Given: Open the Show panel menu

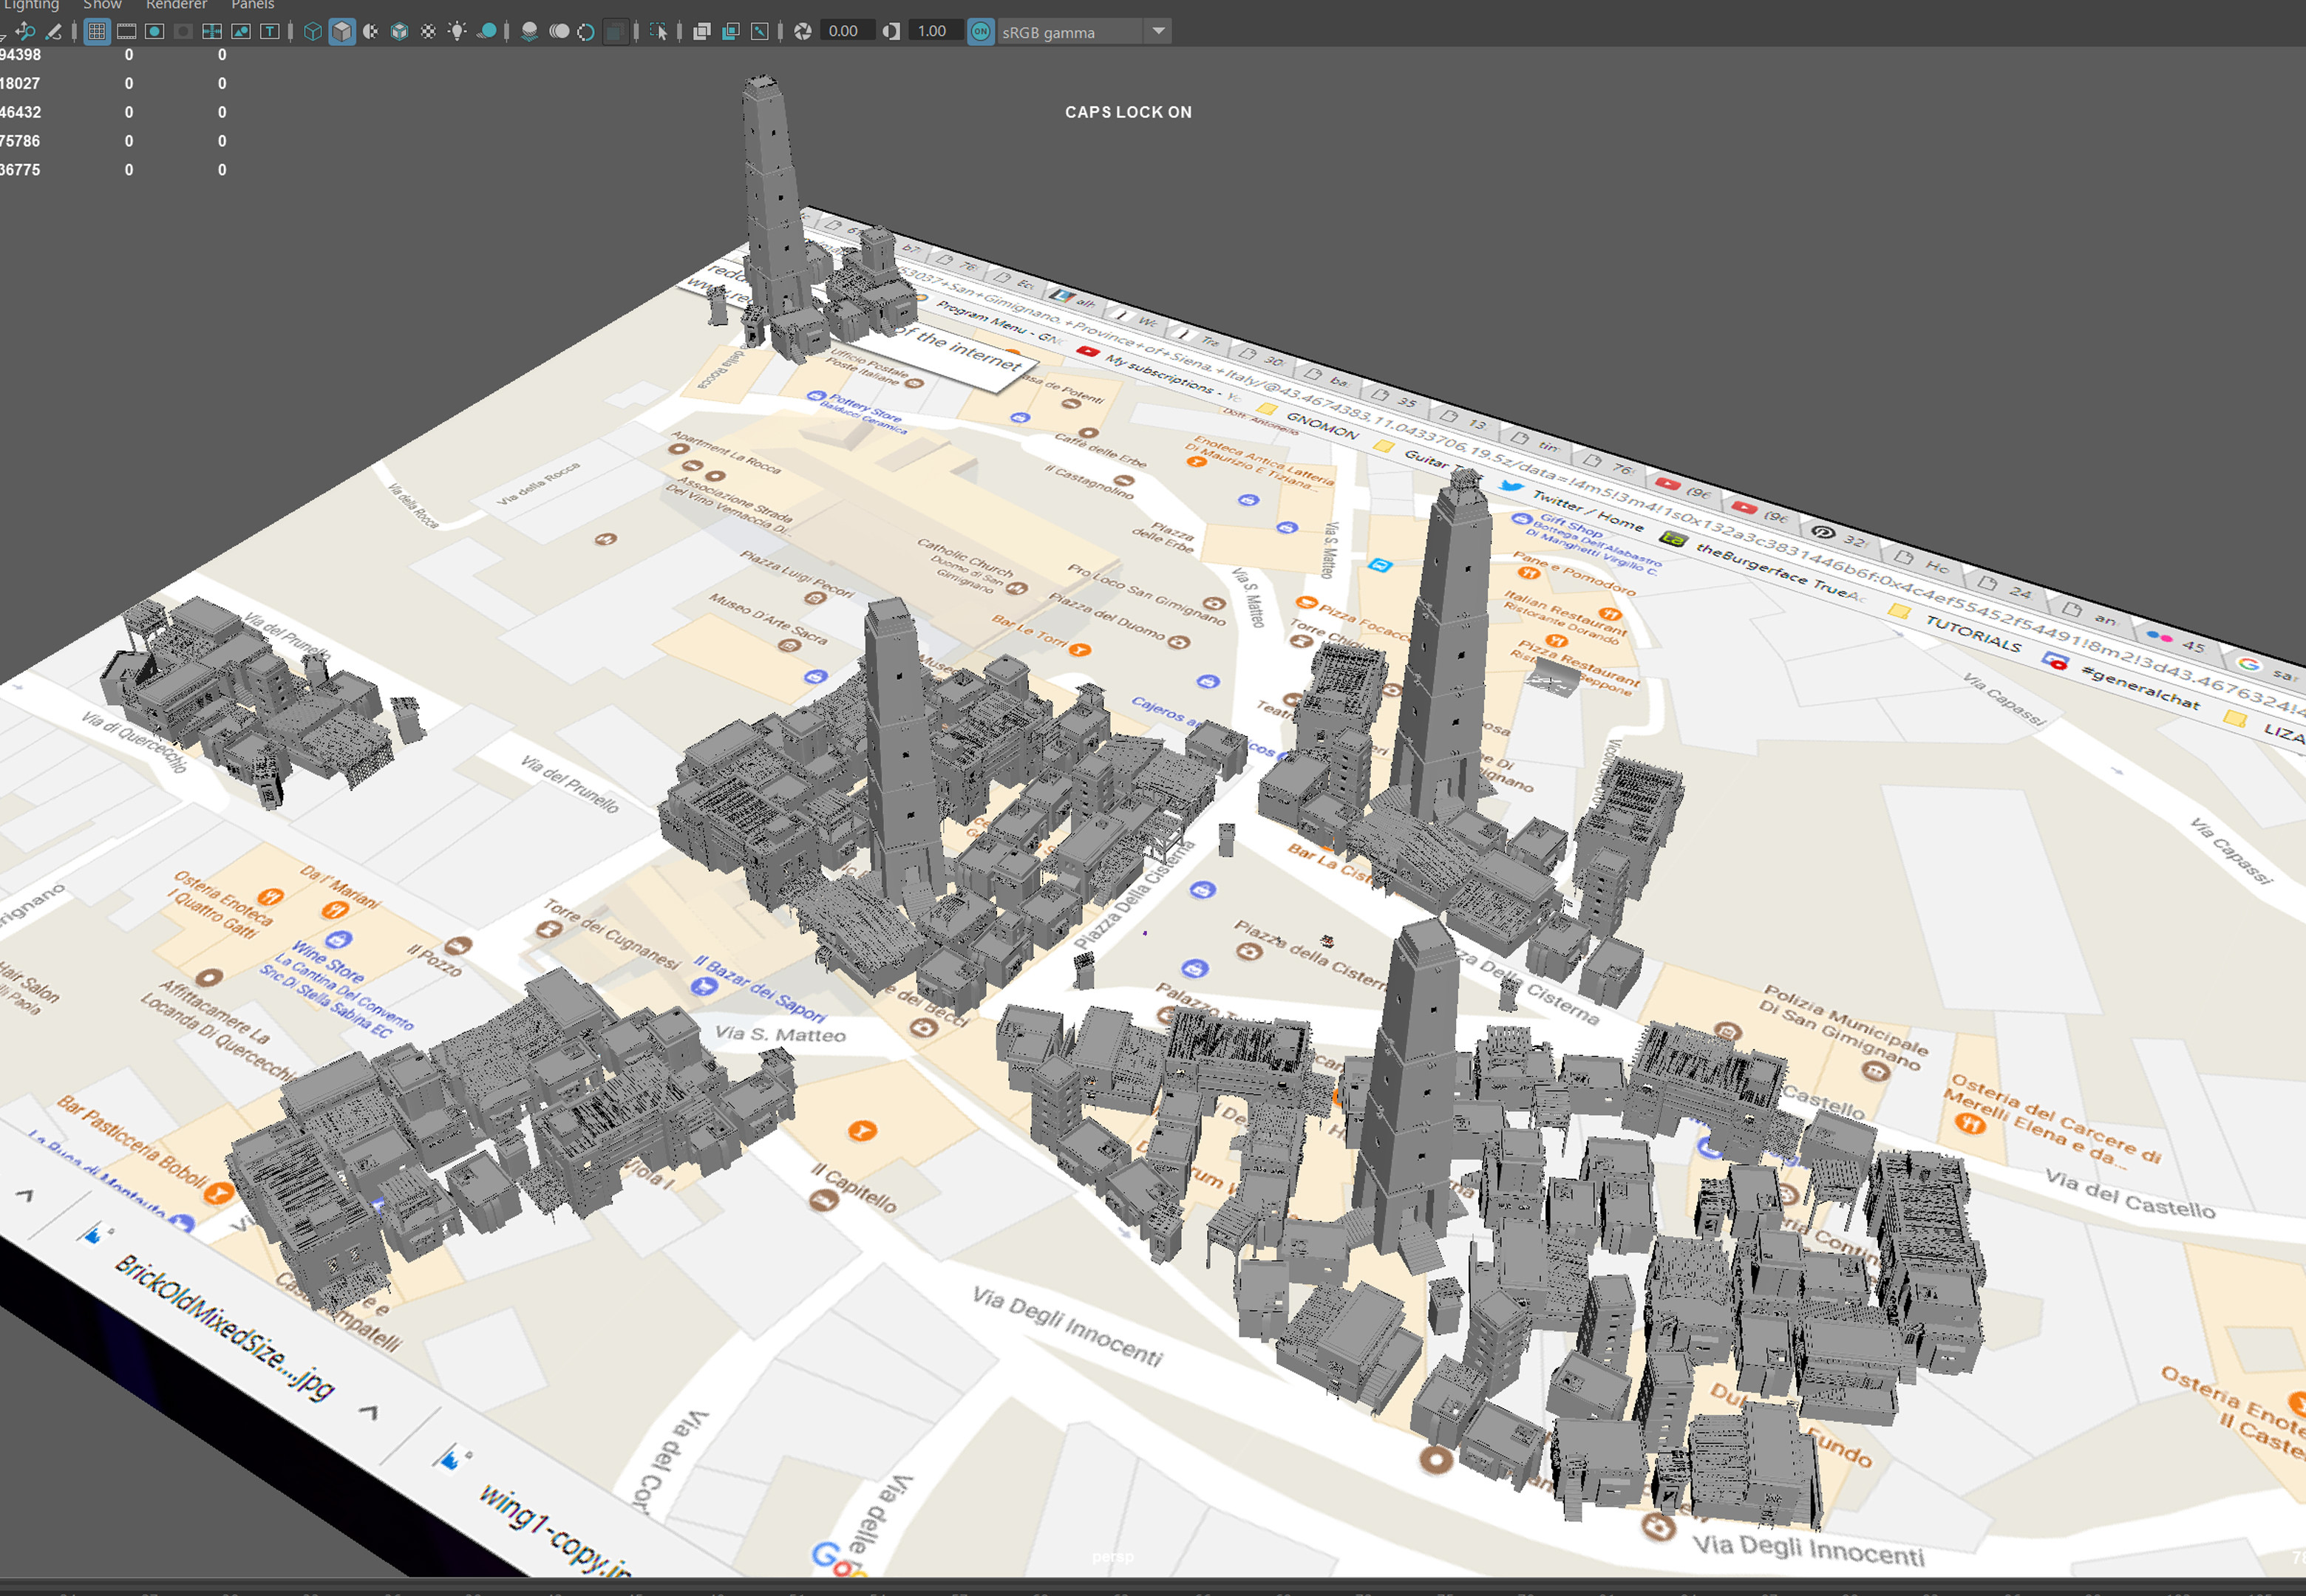Looking at the screenshot, I should click(102, 5).
